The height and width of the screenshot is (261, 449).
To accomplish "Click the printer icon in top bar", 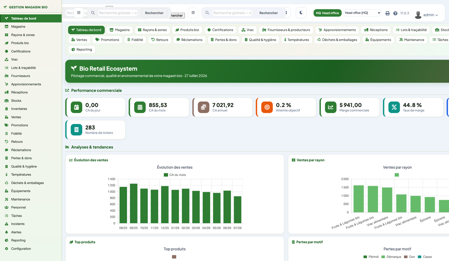I will coord(387,13).
